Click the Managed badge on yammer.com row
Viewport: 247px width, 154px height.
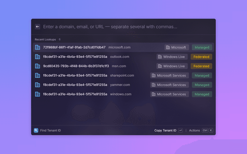tap(202, 85)
